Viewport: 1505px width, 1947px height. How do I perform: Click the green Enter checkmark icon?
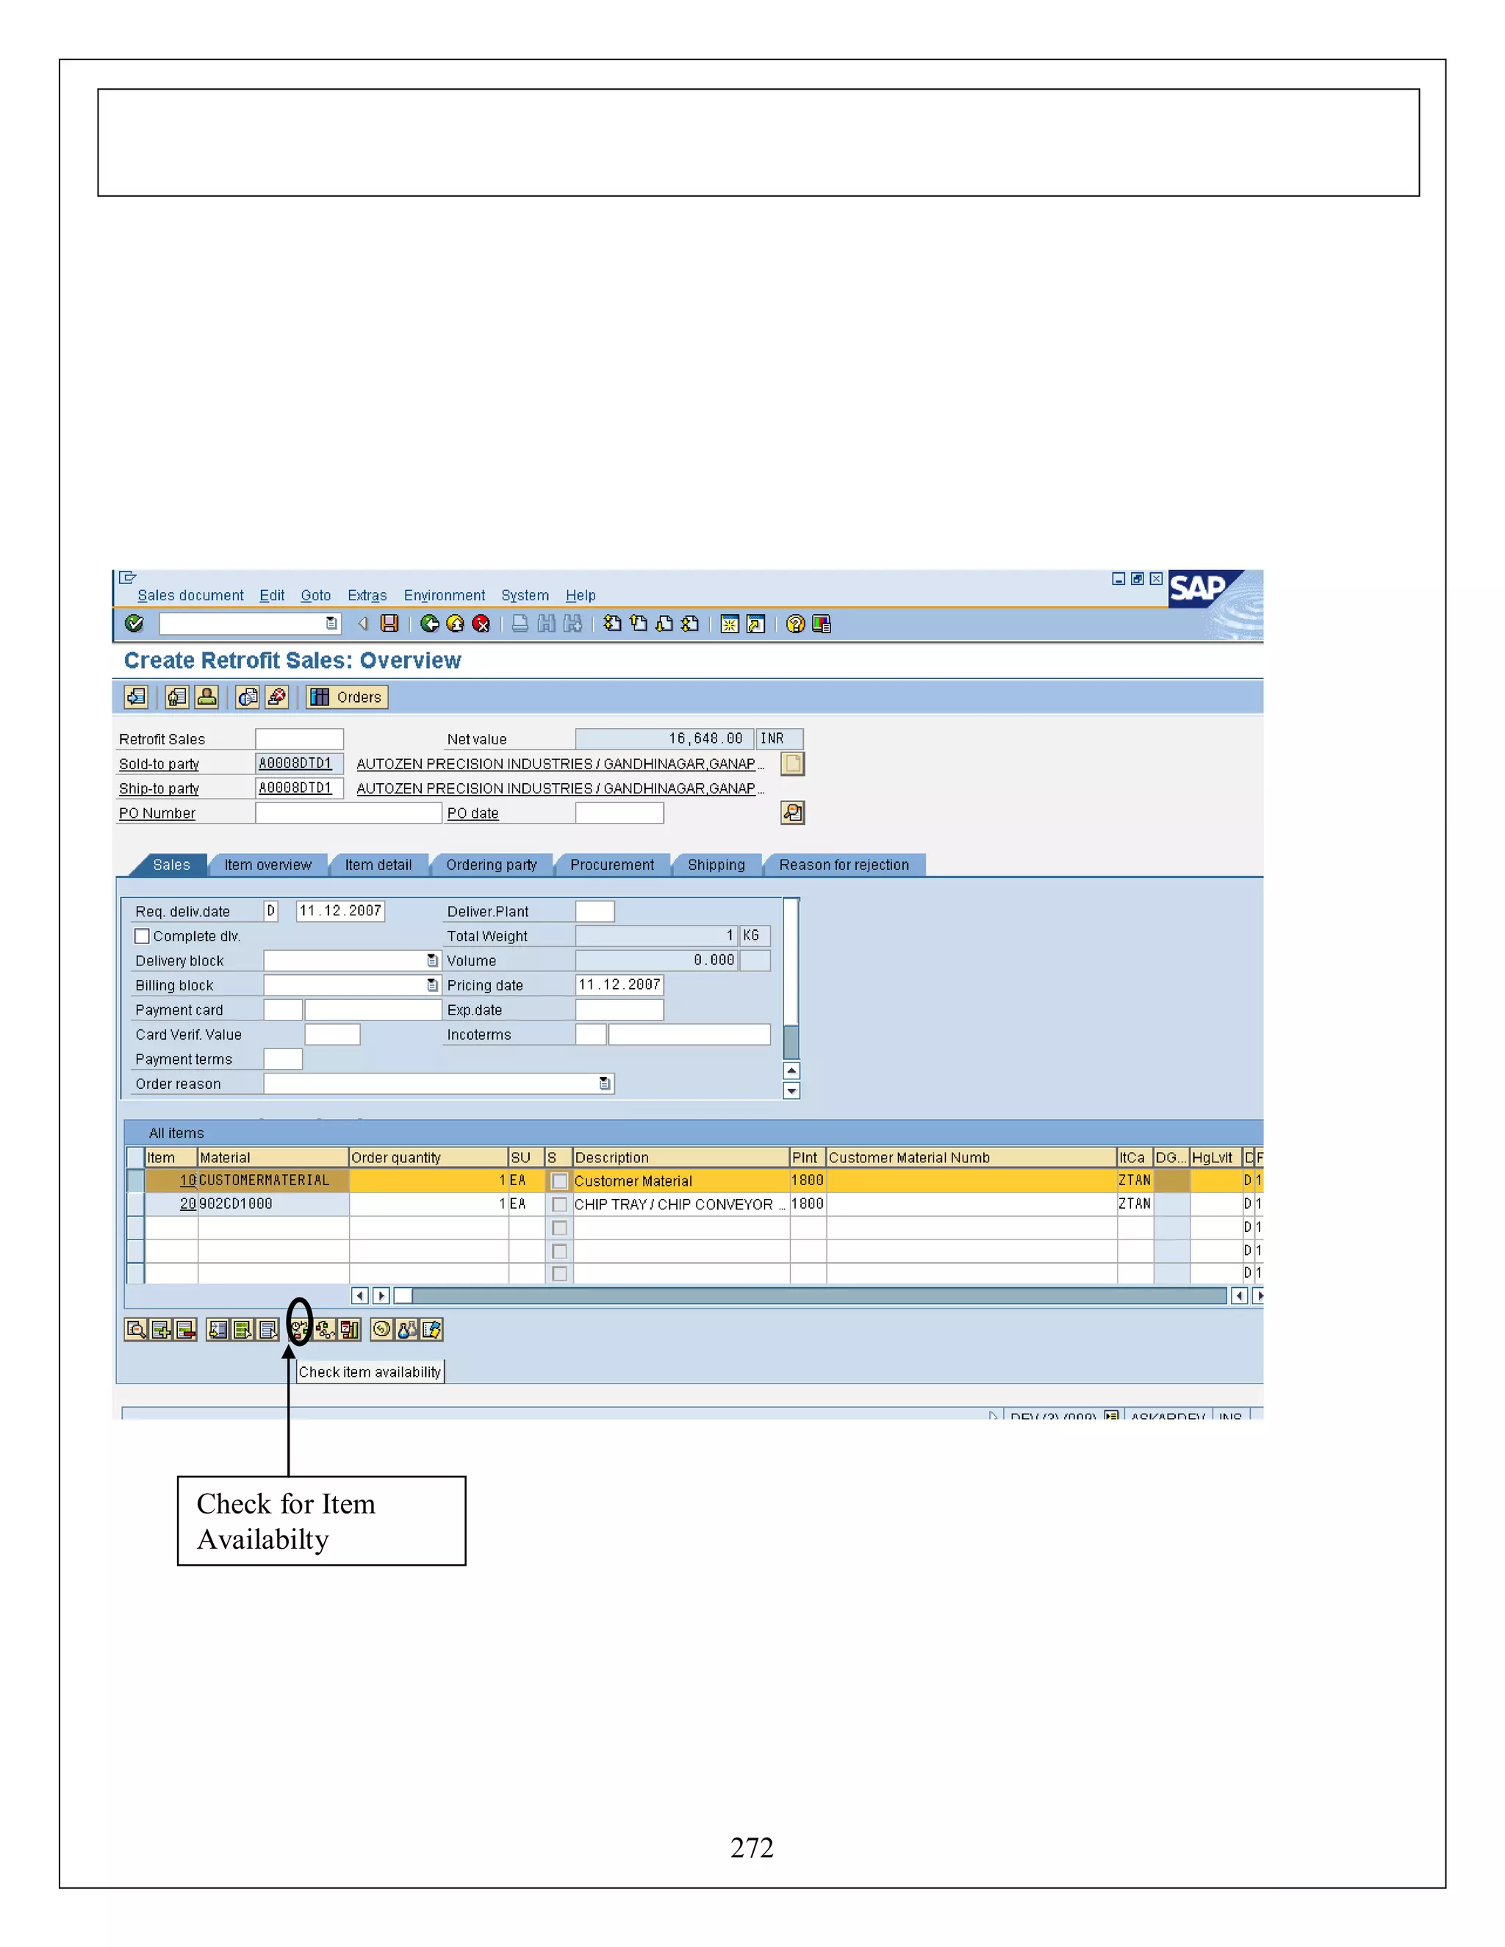point(134,624)
